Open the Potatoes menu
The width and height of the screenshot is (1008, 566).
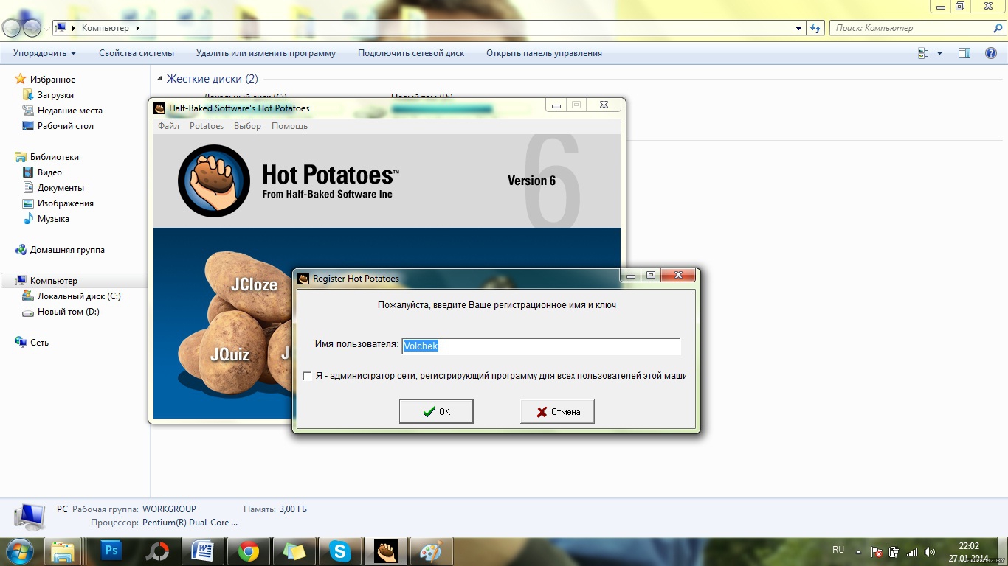point(207,126)
